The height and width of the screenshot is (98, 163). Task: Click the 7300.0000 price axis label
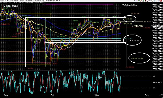(158, 41)
